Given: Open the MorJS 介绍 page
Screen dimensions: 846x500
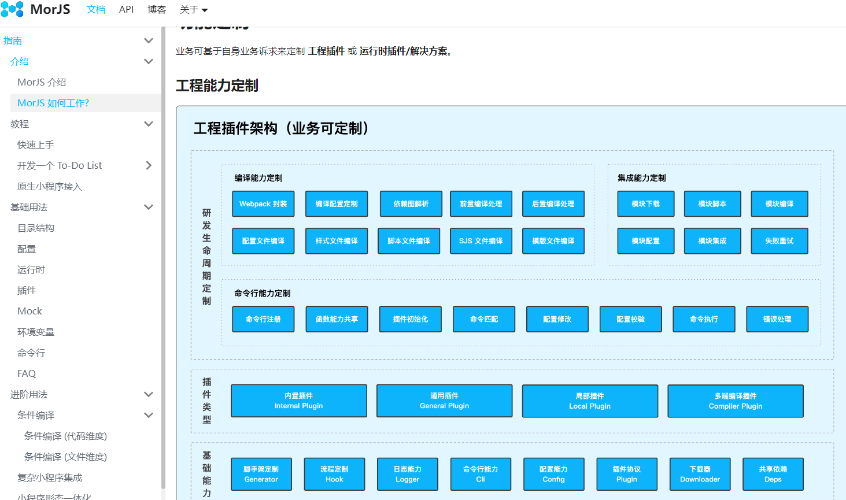Looking at the screenshot, I should (x=42, y=82).
